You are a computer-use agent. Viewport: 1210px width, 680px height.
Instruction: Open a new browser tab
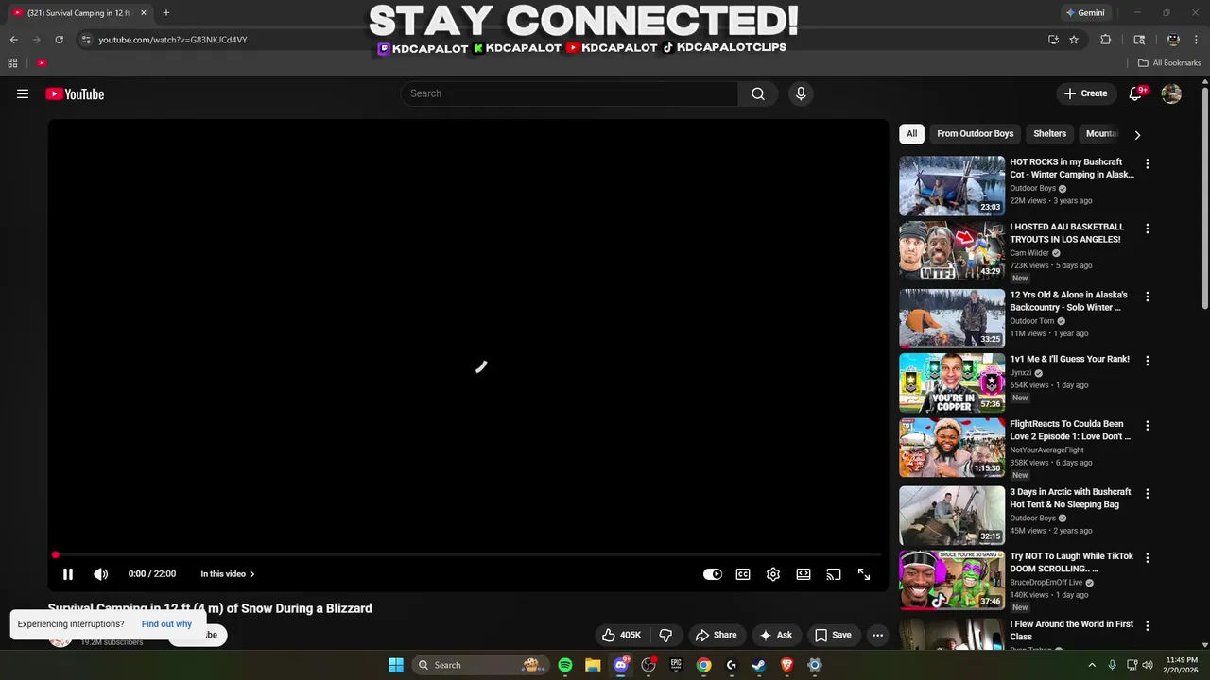tap(165, 13)
